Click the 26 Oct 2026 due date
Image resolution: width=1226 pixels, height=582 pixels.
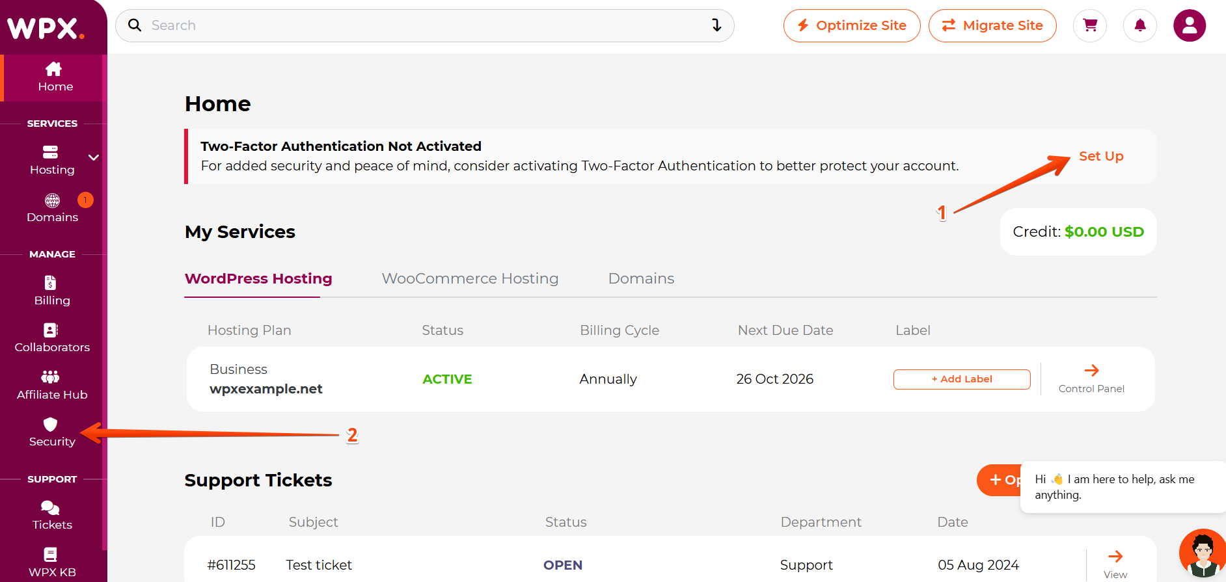click(775, 379)
